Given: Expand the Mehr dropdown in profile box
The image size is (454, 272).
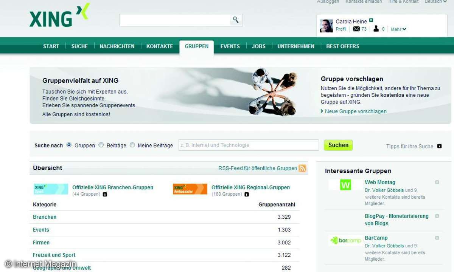Looking at the screenshot, I should 398,29.
